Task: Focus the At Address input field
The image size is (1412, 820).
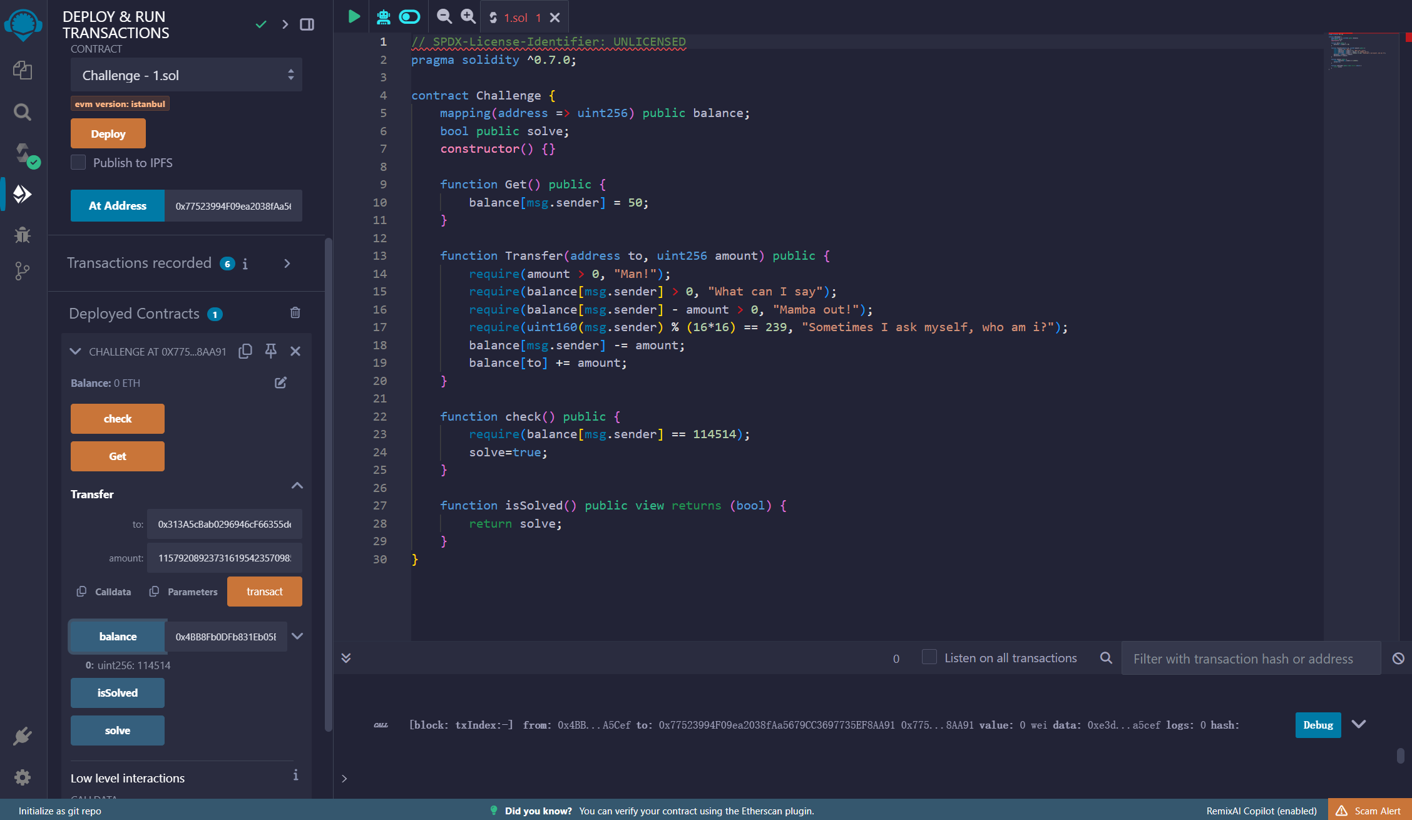Action: coord(233,206)
